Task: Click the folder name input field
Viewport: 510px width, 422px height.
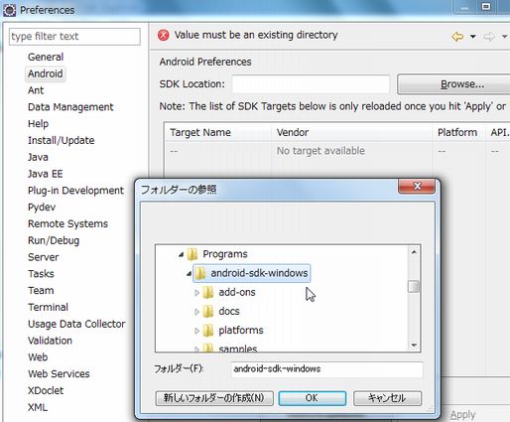Action: click(326, 368)
